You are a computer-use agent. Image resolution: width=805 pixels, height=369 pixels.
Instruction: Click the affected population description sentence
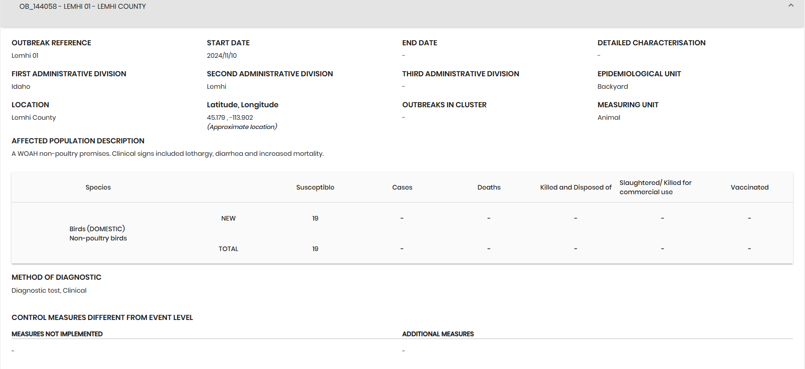(x=168, y=154)
